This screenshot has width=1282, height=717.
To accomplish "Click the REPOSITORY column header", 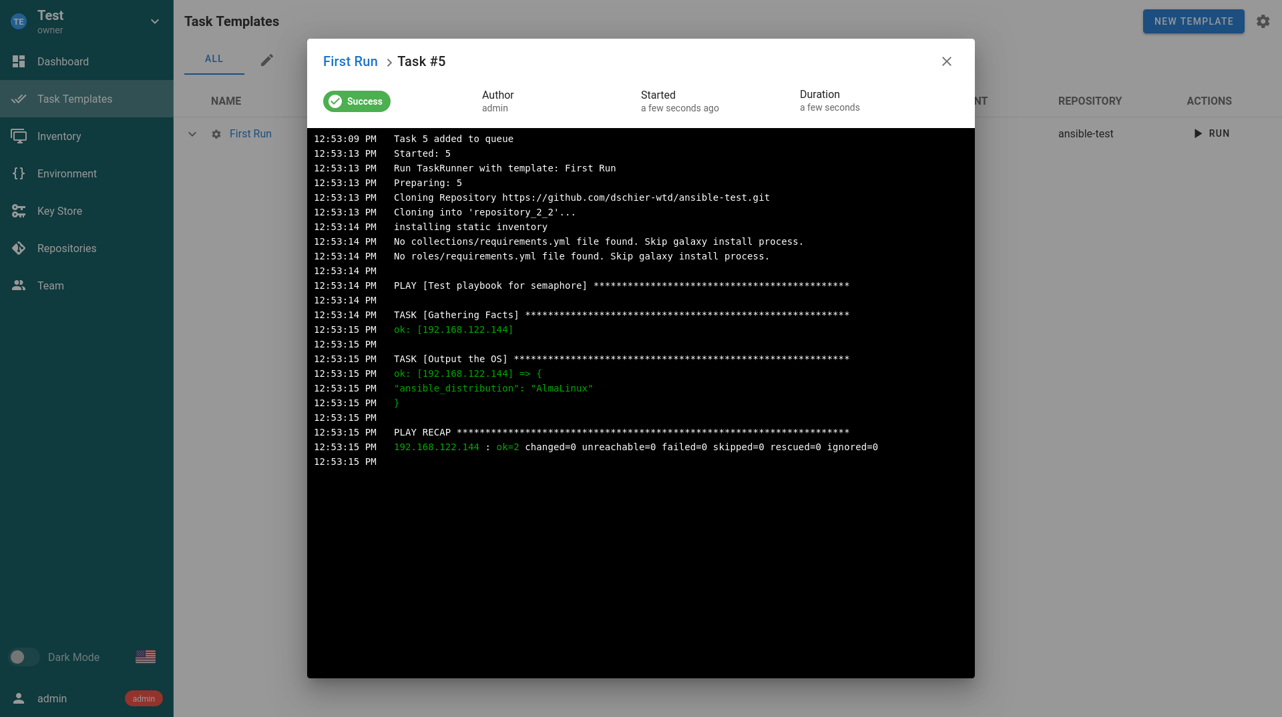I will (1090, 101).
